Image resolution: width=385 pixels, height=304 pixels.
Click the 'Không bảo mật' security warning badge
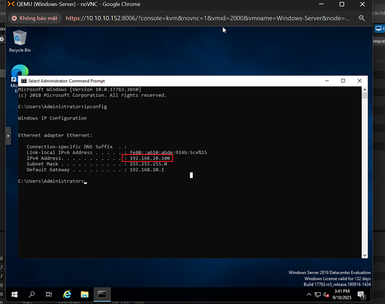[35, 18]
